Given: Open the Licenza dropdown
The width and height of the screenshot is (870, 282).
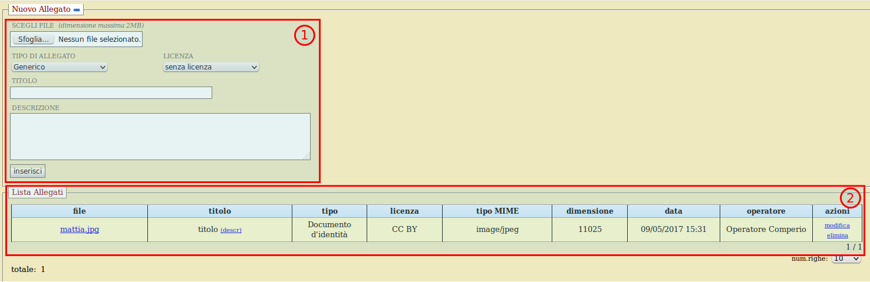Looking at the screenshot, I should 210,67.
